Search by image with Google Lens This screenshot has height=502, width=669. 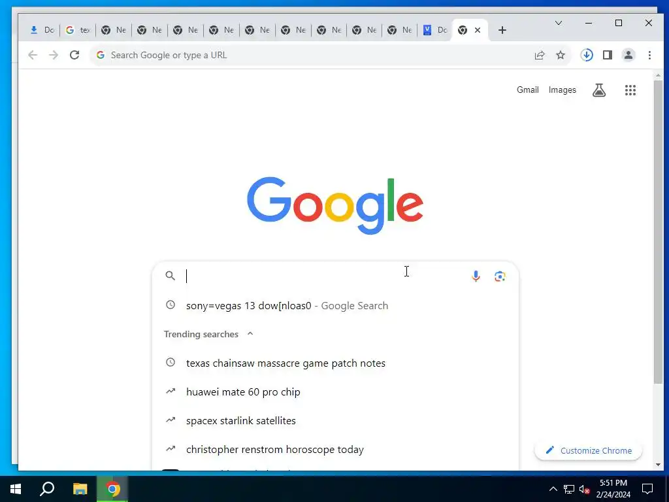pyautogui.click(x=500, y=276)
